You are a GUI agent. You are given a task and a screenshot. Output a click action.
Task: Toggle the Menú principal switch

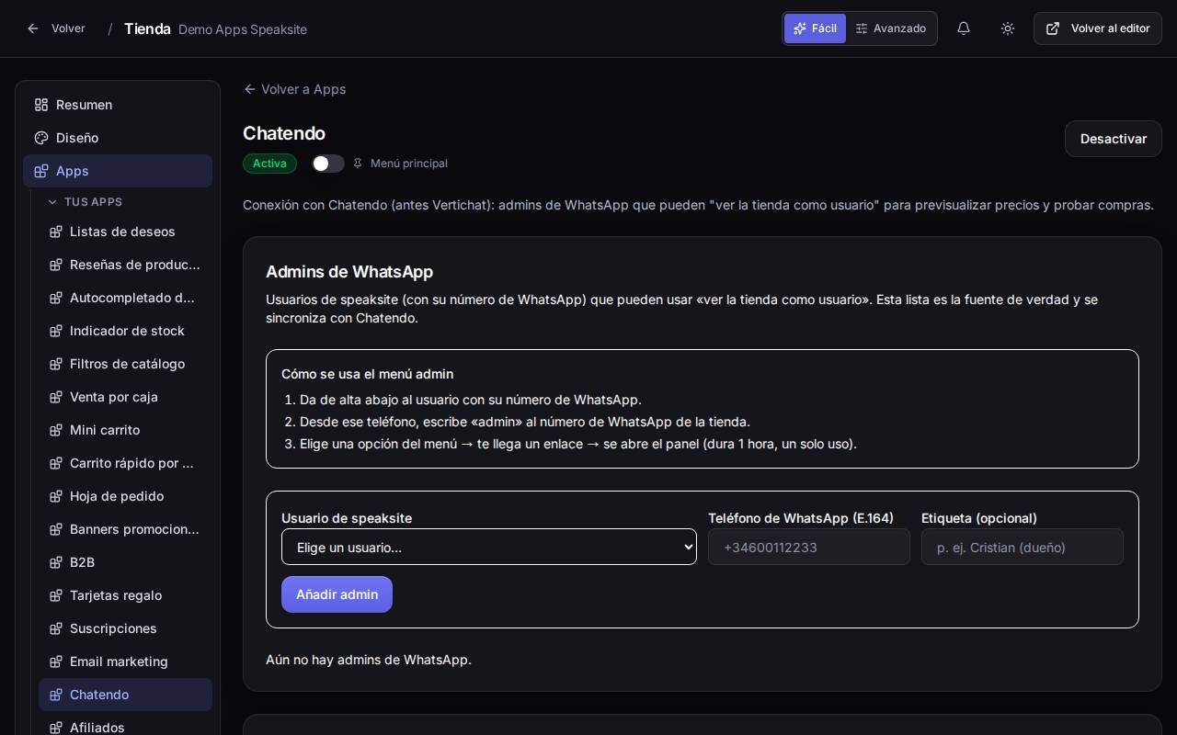tap(328, 164)
